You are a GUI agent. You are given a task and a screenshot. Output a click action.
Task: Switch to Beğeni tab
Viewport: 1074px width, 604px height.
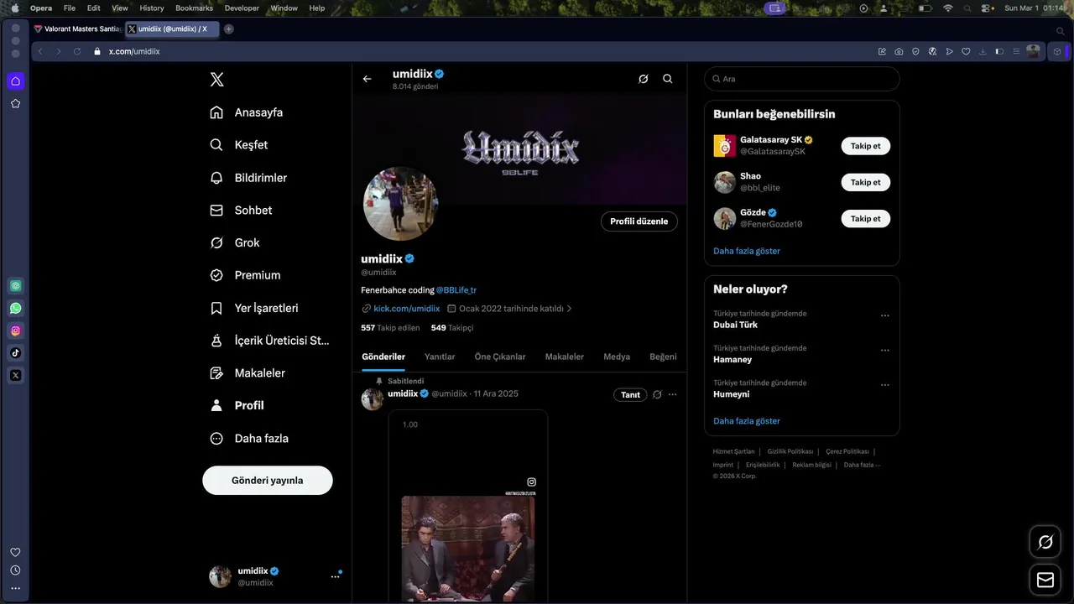click(663, 357)
